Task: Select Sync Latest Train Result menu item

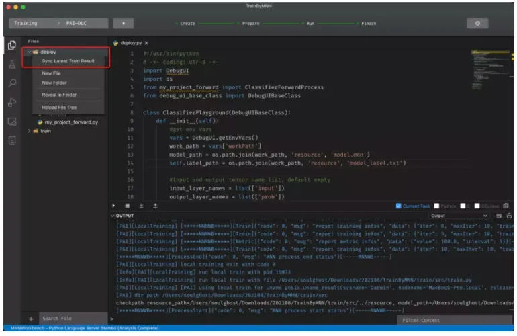Action: coord(68,61)
